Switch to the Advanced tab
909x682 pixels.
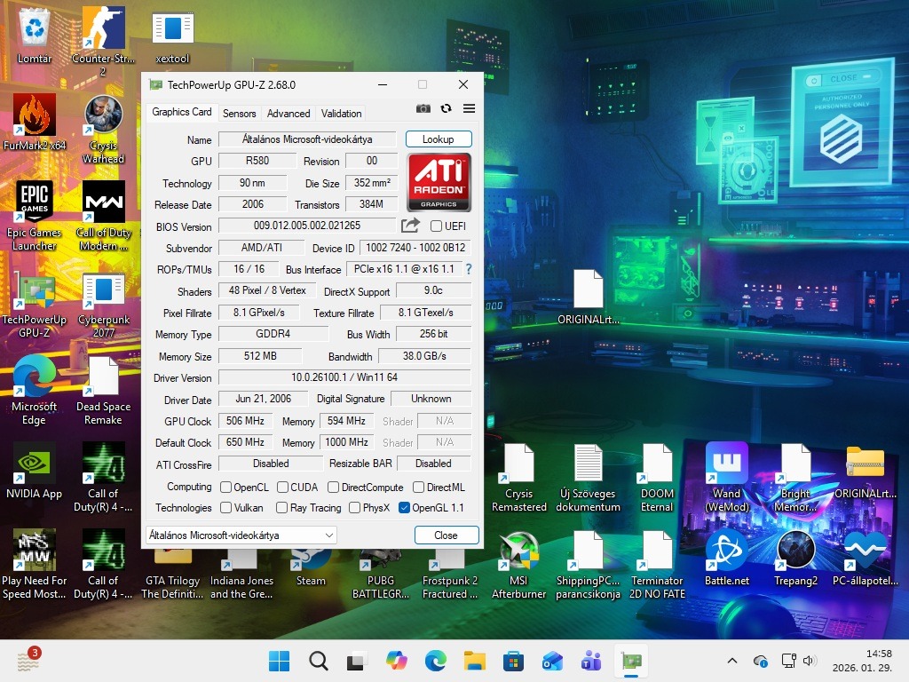[289, 113]
